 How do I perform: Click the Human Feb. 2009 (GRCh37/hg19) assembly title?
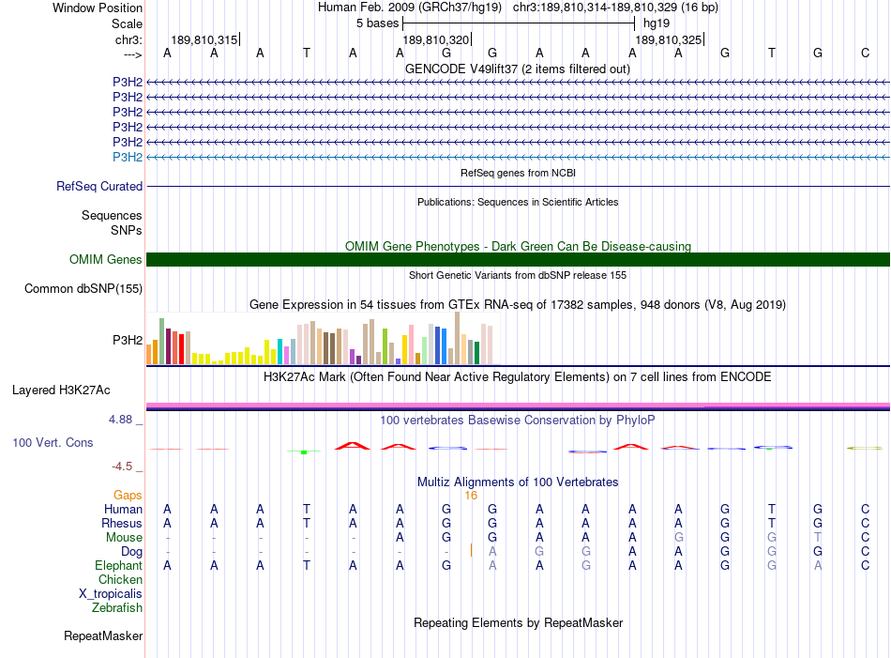click(x=410, y=8)
